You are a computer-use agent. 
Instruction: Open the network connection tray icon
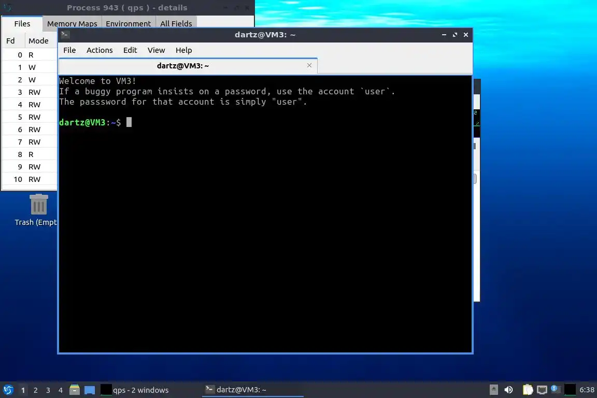542,390
